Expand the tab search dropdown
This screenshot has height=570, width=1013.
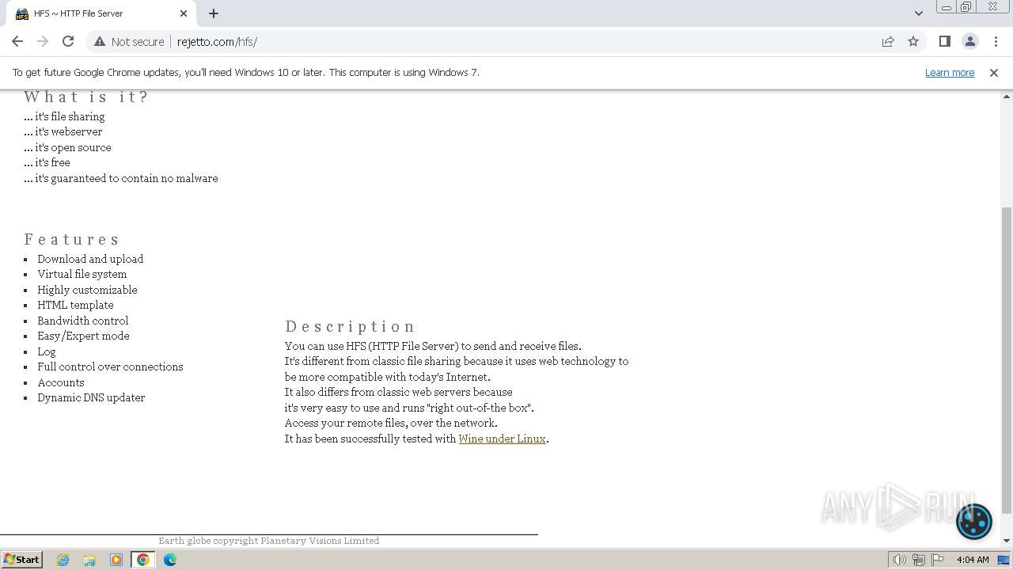(x=918, y=13)
